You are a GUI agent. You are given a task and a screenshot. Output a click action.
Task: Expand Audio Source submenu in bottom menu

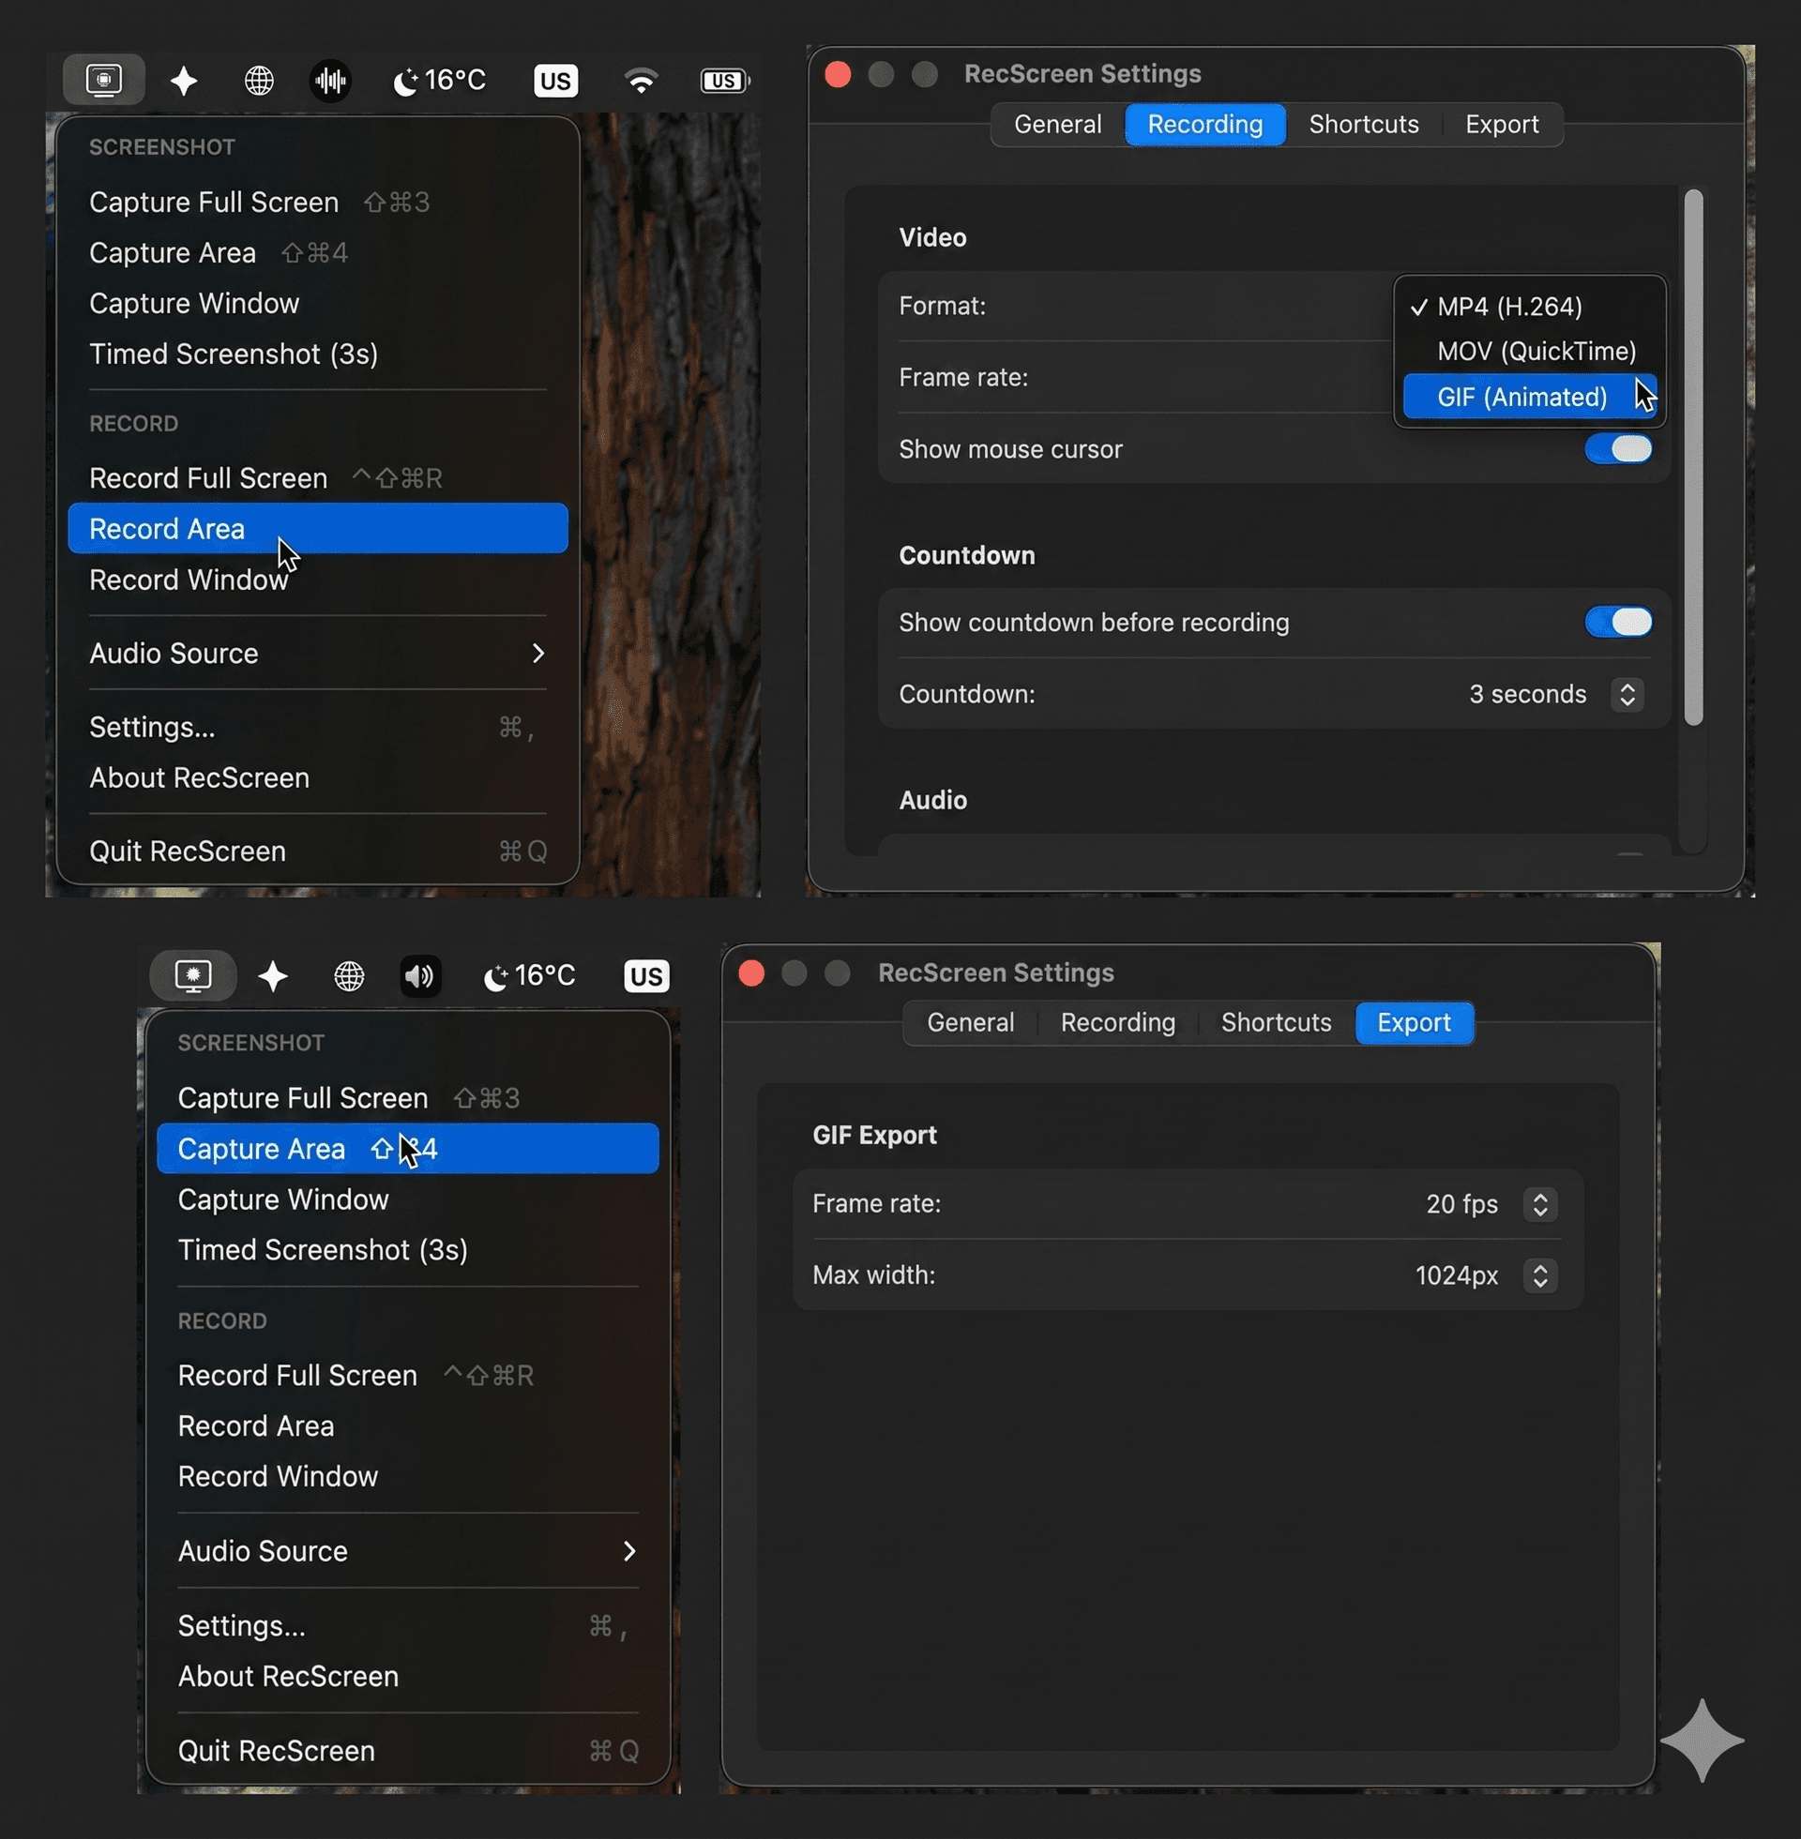pyautogui.click(x=408, y=1551)
